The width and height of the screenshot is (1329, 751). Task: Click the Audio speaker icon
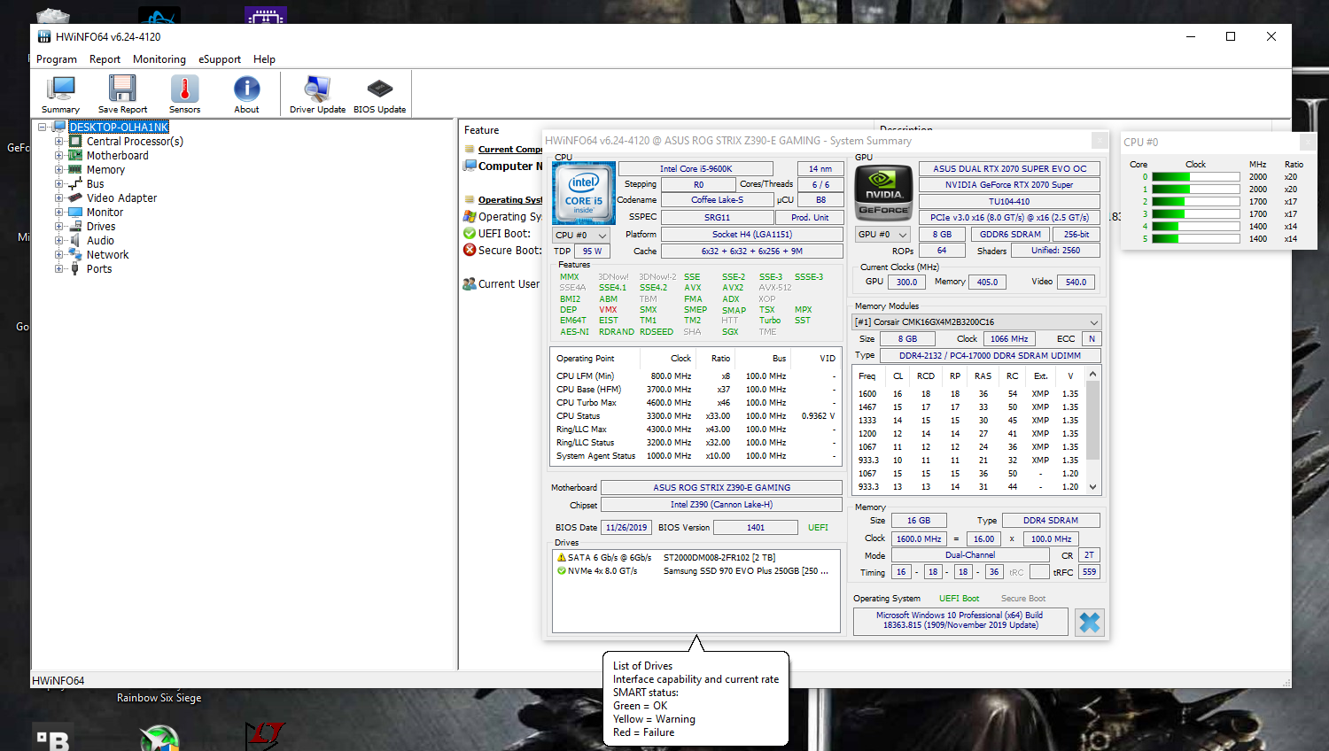76,240
